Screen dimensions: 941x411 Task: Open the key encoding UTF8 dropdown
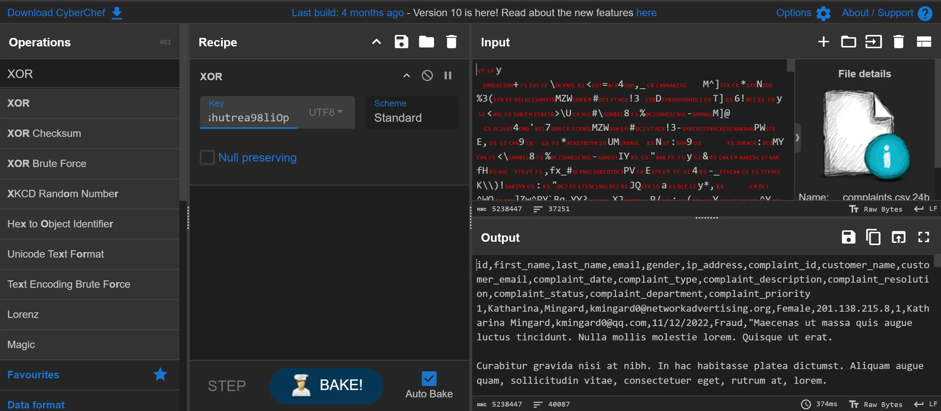326,112
